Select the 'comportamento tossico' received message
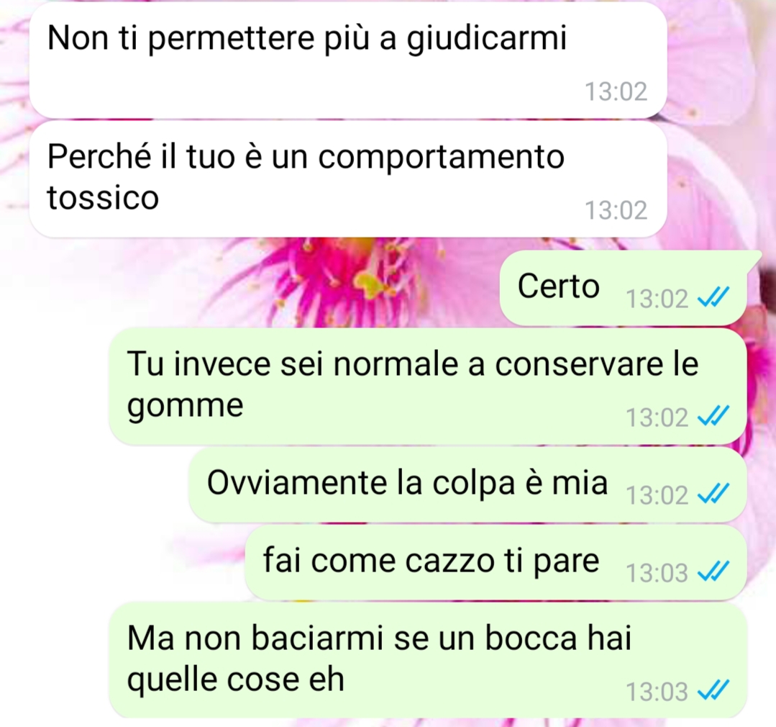The width and height of the screenshot is (776, 727). 348,179
